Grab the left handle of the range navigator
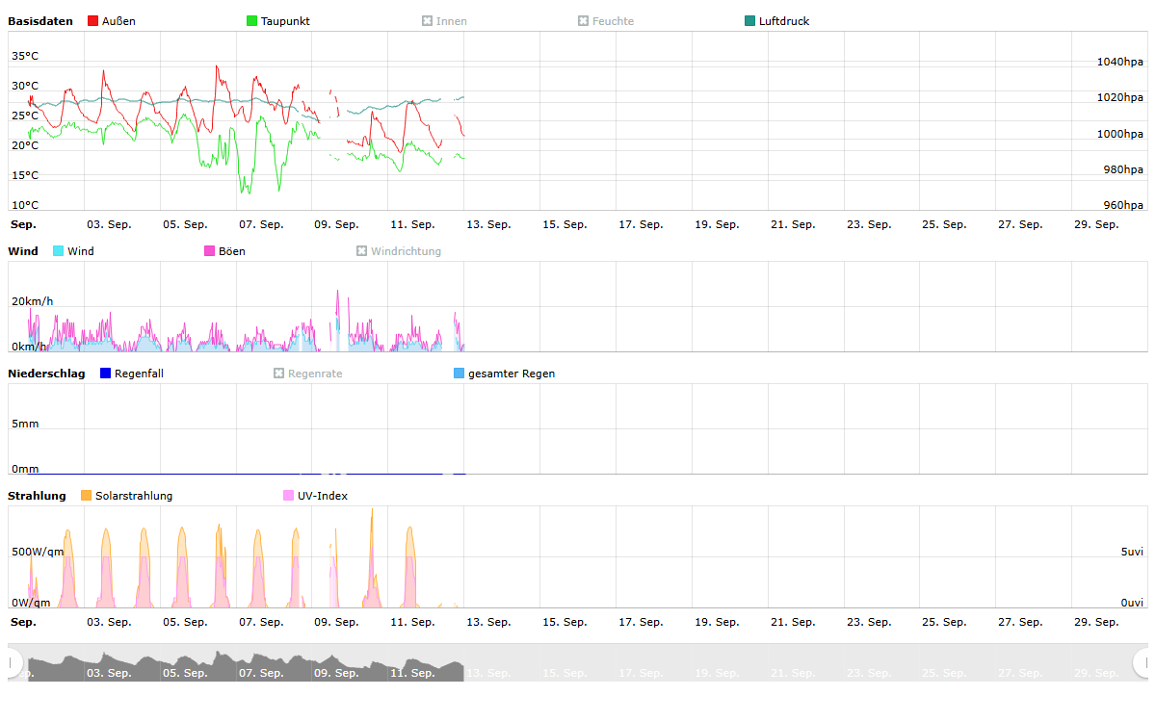Screen dimensions: 1156x722 pyautogui.click(x=14, y=662)
